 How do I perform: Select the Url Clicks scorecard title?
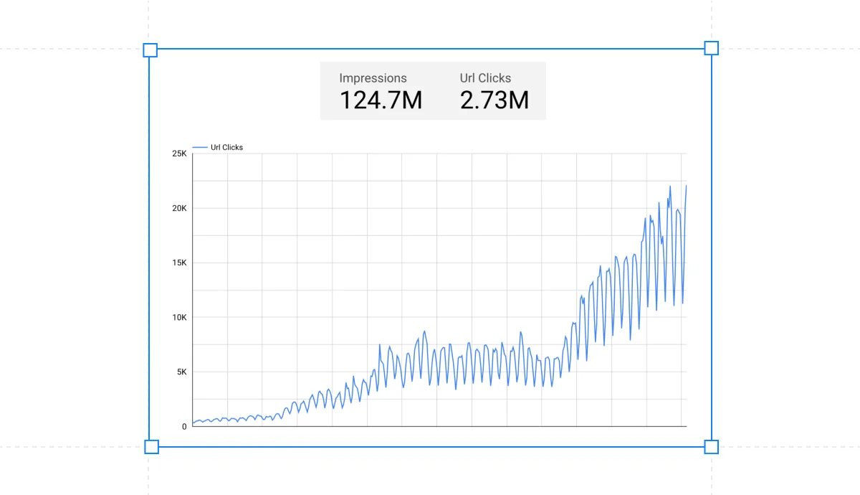[485, 78]
